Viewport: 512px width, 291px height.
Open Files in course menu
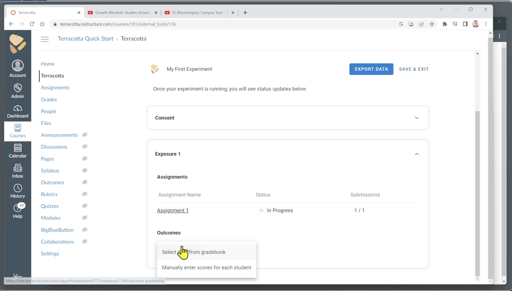(x=46, y=123)
